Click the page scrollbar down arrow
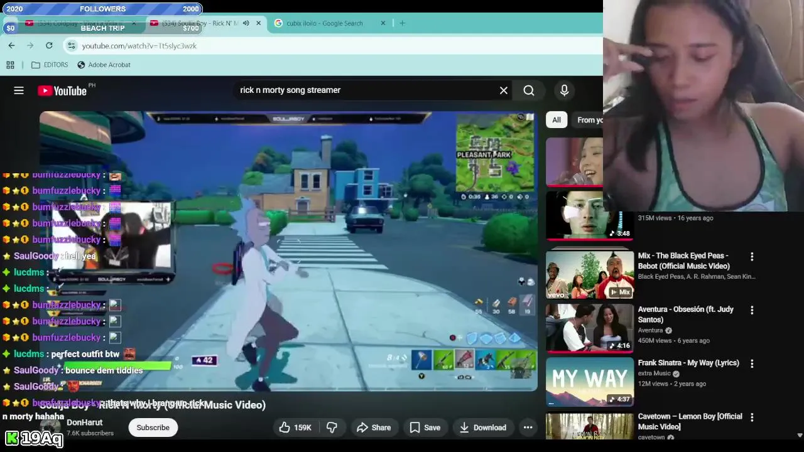804x452 pixels. (x=800, y=435)
